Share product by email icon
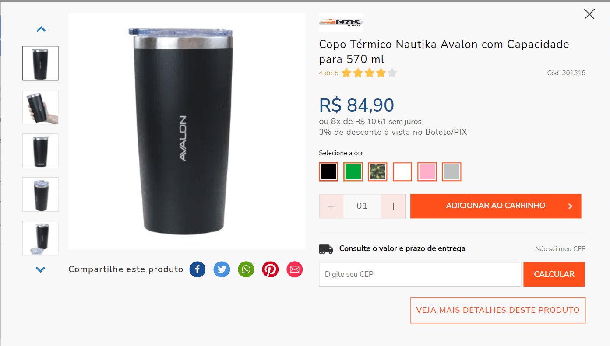This screenshot has width=610, height=346. coord(295,269)
